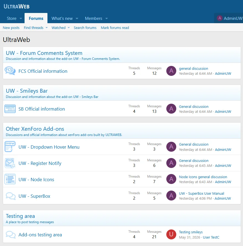Expand the Watched dropdown arrow
The height and width of the screenshot is (246, 243).
(x=69, y=28)
